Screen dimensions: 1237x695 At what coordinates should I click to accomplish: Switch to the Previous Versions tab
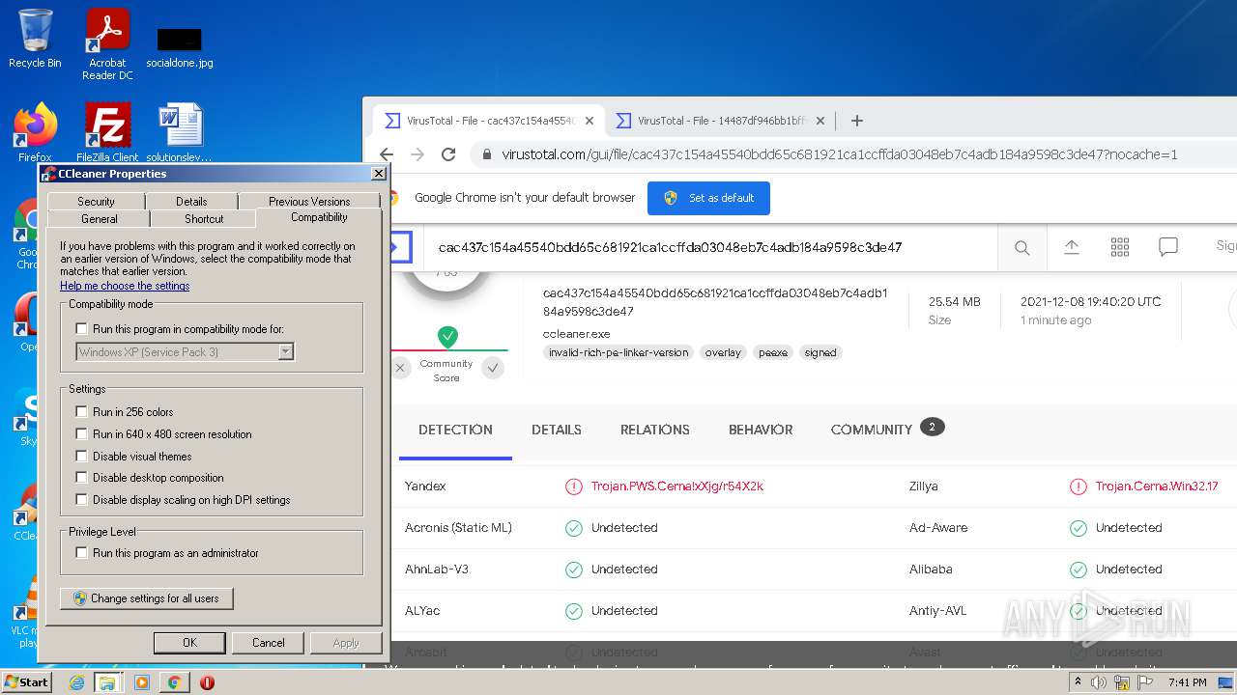309,201
